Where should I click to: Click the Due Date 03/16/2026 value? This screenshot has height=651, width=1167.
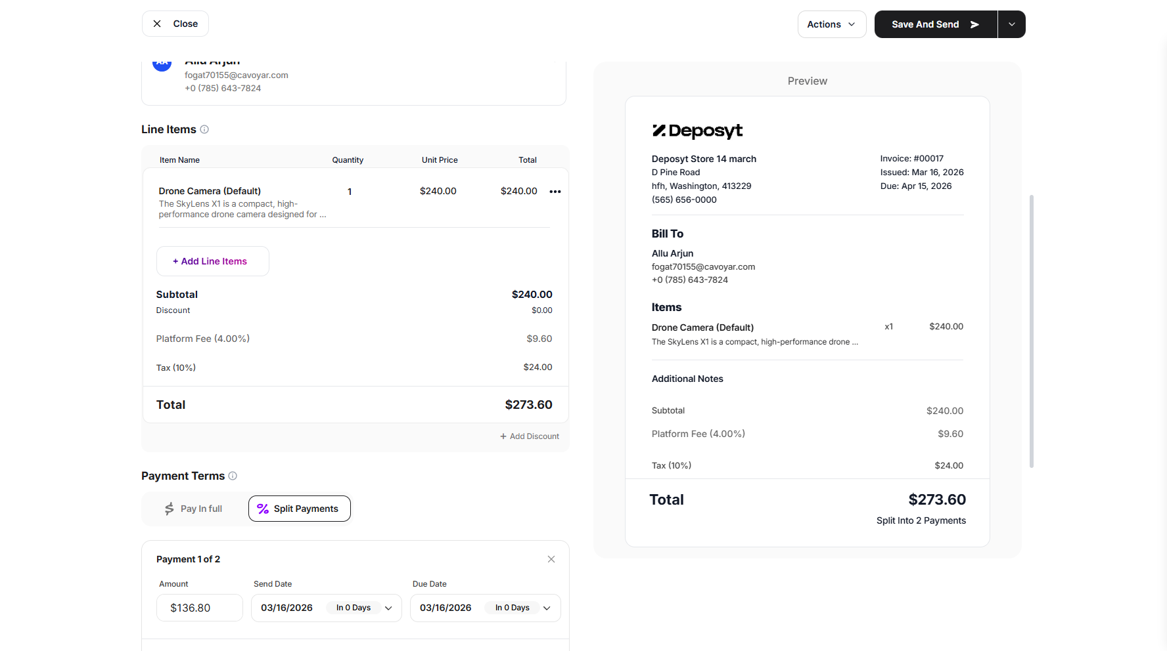[x=446, y=608]
